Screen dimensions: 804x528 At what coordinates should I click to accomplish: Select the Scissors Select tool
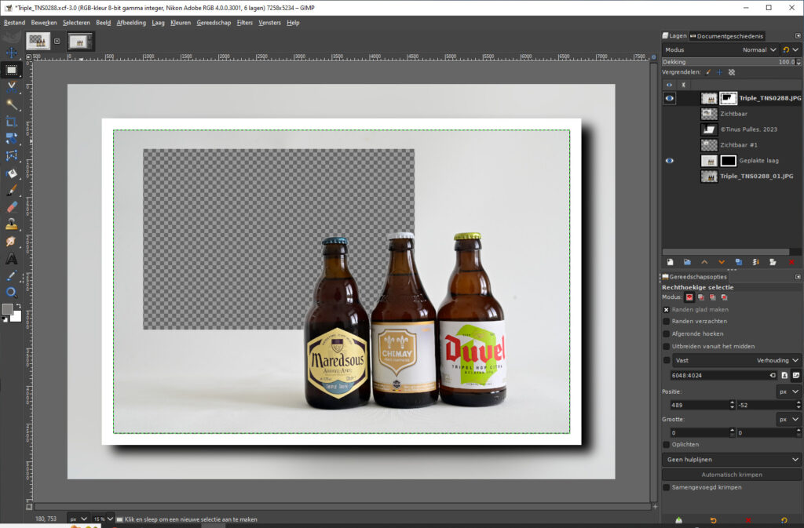pyautogui.click(x=11, y=88)
